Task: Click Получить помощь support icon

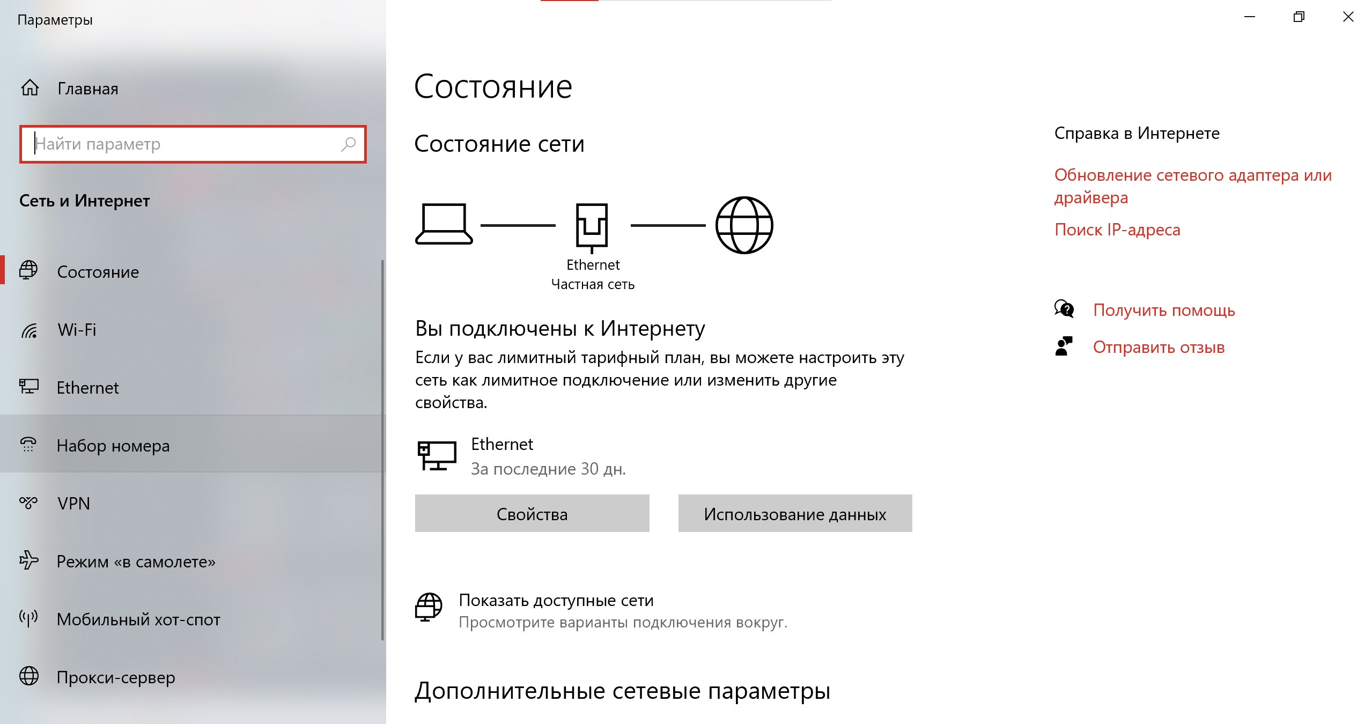Action: point(1064,308)
